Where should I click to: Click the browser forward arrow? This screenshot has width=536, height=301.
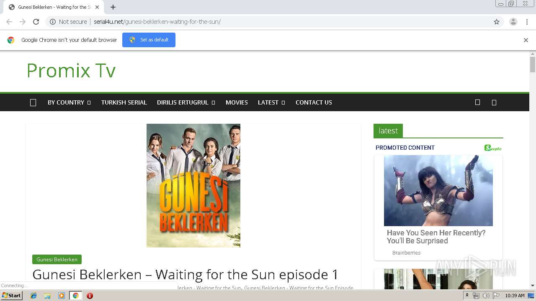pos(23,22)
